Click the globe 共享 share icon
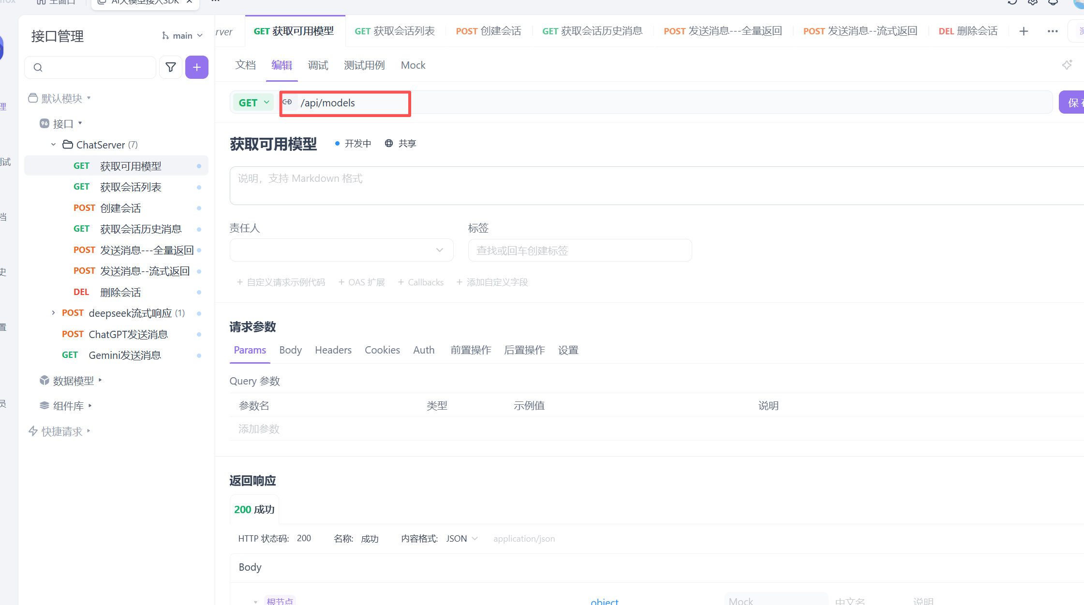This screenshot has width=1084, height=605. point(389,143)
